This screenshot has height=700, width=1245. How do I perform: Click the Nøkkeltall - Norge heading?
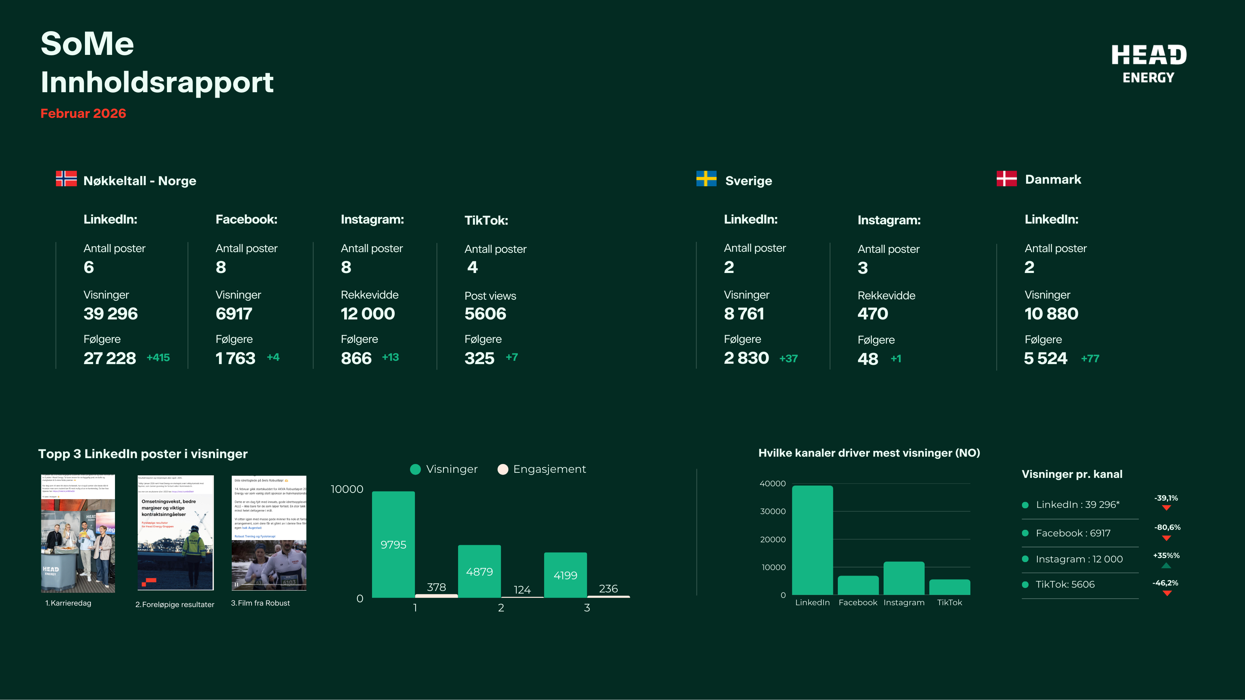[140, 181]
